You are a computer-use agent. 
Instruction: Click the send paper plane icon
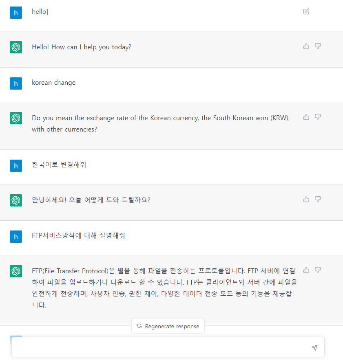[x=314, y=347]
